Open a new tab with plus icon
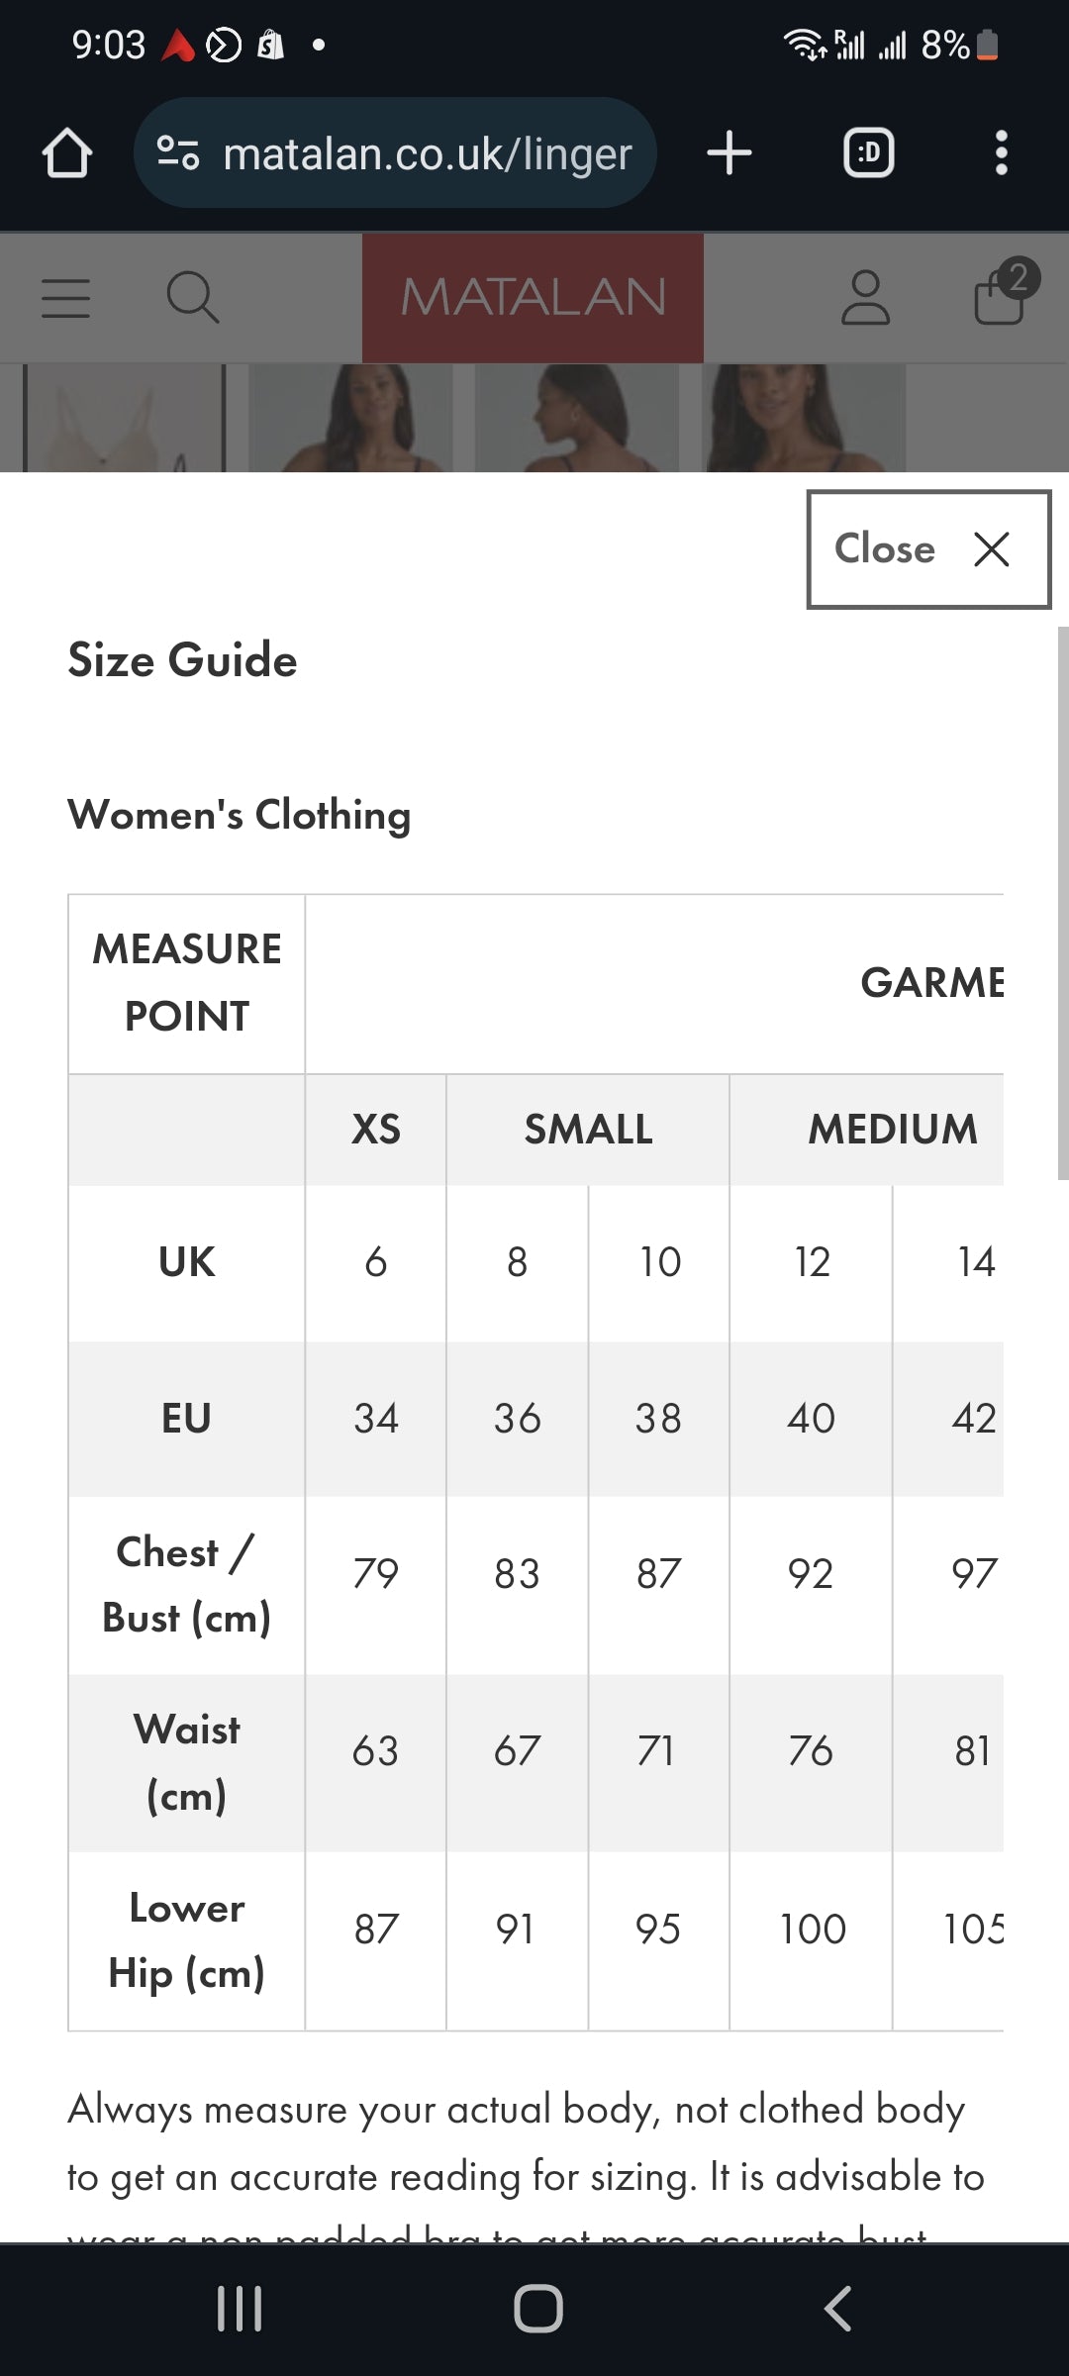 [729, 153]
